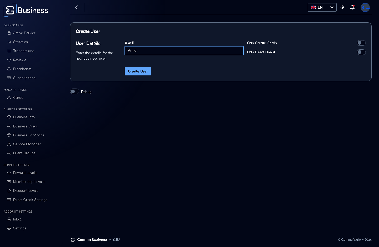The height and width of the screenshot is (247, 379).
Task: Open Direct Credit Settings menu item
Action: coord(30,200)
